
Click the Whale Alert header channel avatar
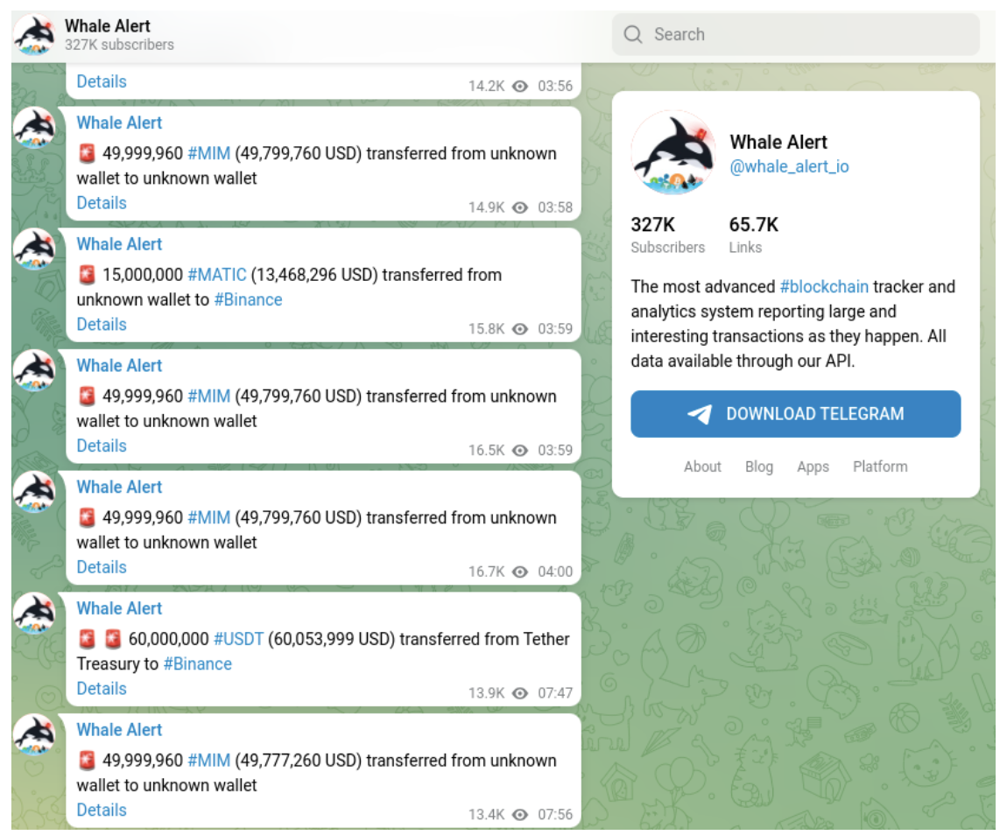tap(35, 35)
